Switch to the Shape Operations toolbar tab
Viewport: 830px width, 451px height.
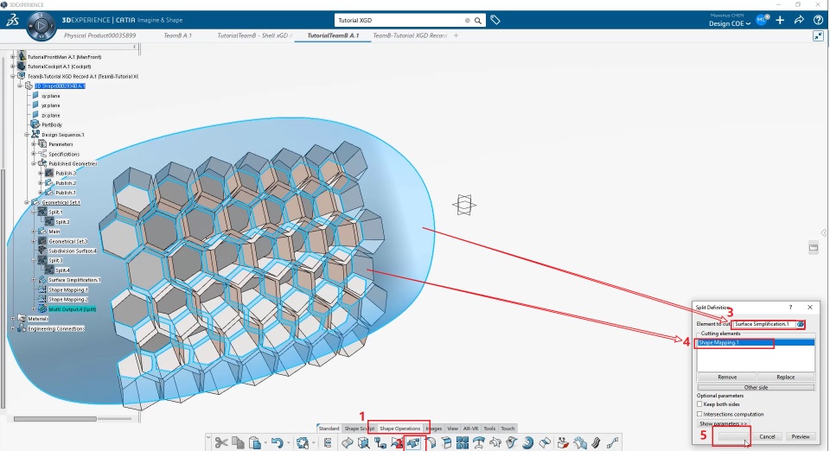[x=399, y=429]
